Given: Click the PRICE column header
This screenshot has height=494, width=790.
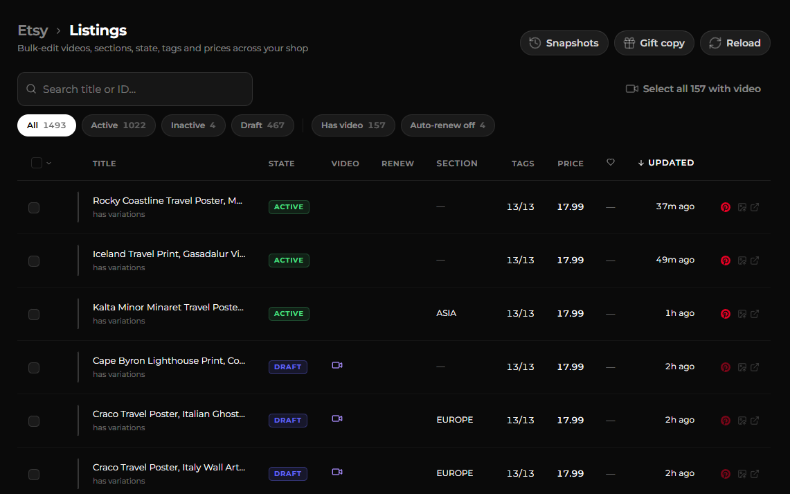Looking at the screenshot, I should [x=571, y=164].
